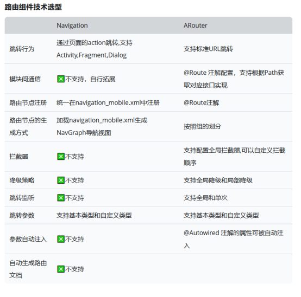This screenshot has width=301, height=297.
Task: Select the 路由节点注册 row label
Action: coord(28,103)
